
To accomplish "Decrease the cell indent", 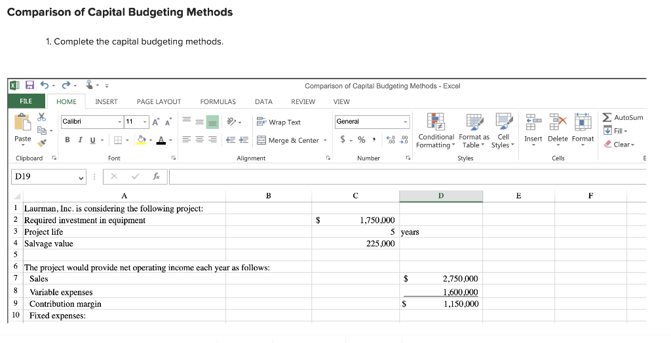I will coord(231,140).
